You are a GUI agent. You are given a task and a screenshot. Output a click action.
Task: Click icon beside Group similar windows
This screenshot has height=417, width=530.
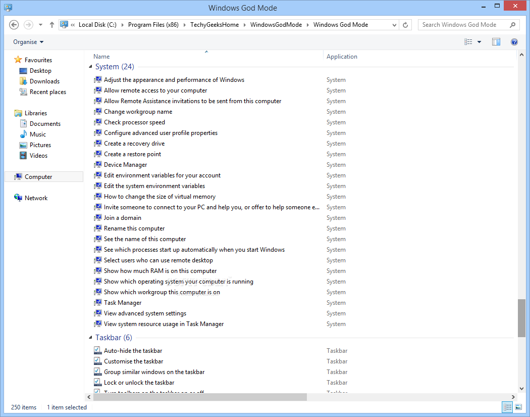click(97, 372)
